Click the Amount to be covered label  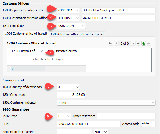18,132
